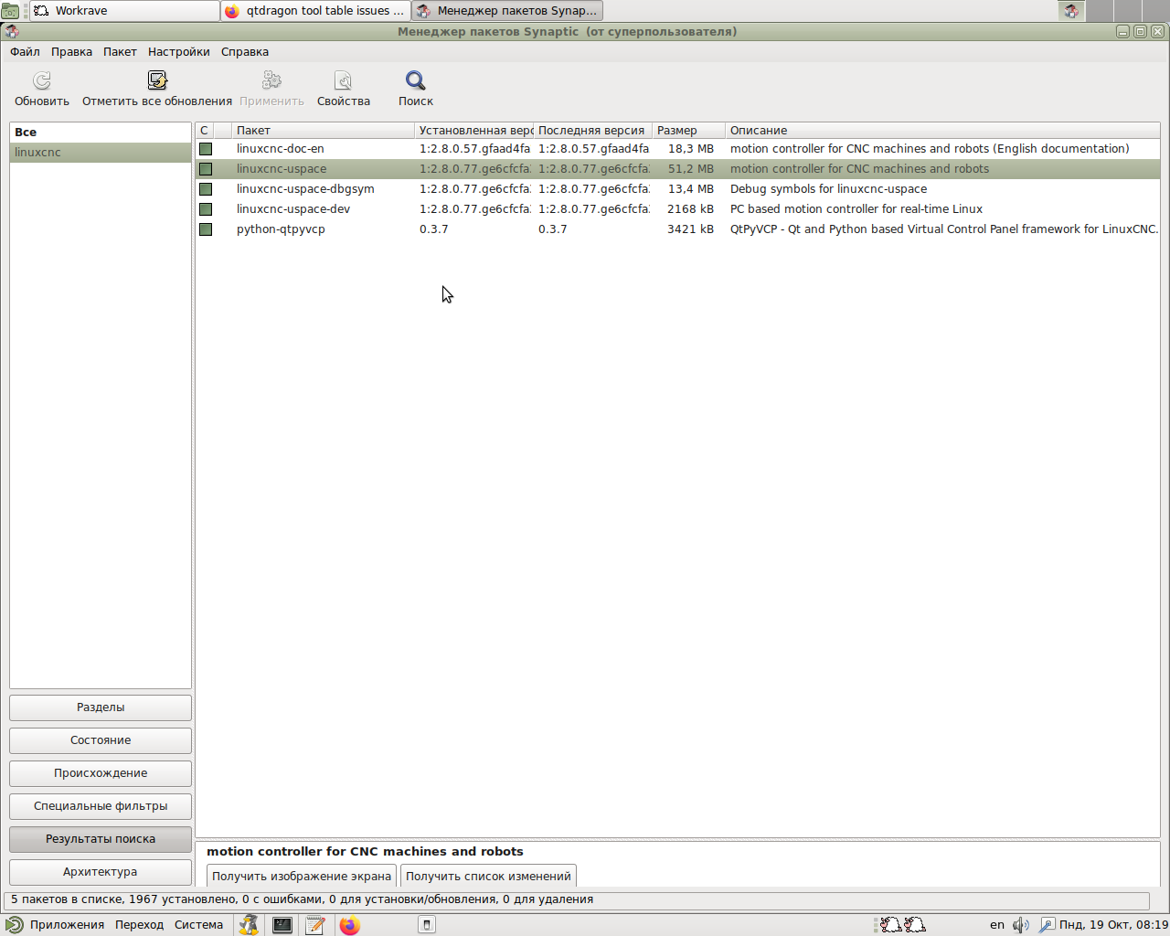The height and width of the screenshot is (936, 1170).
Task: Sort by Установленная версия column header
Action: coord(474,131)
